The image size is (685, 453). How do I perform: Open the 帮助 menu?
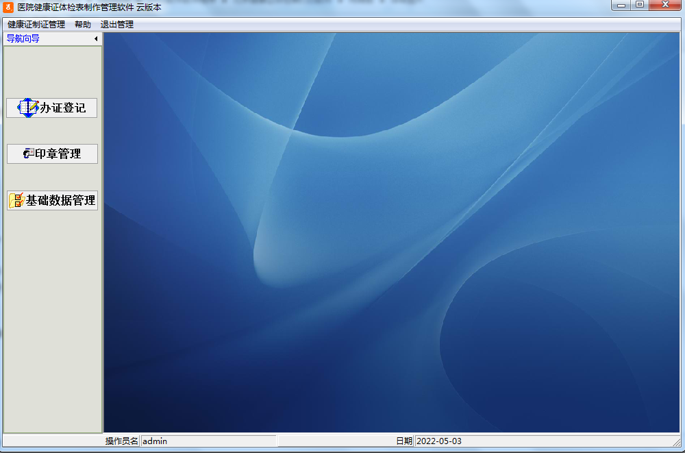coord(82,25)
